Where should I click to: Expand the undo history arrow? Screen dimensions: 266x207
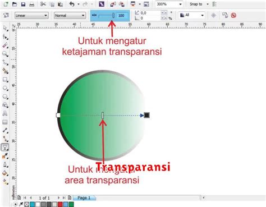pos(79,4)
